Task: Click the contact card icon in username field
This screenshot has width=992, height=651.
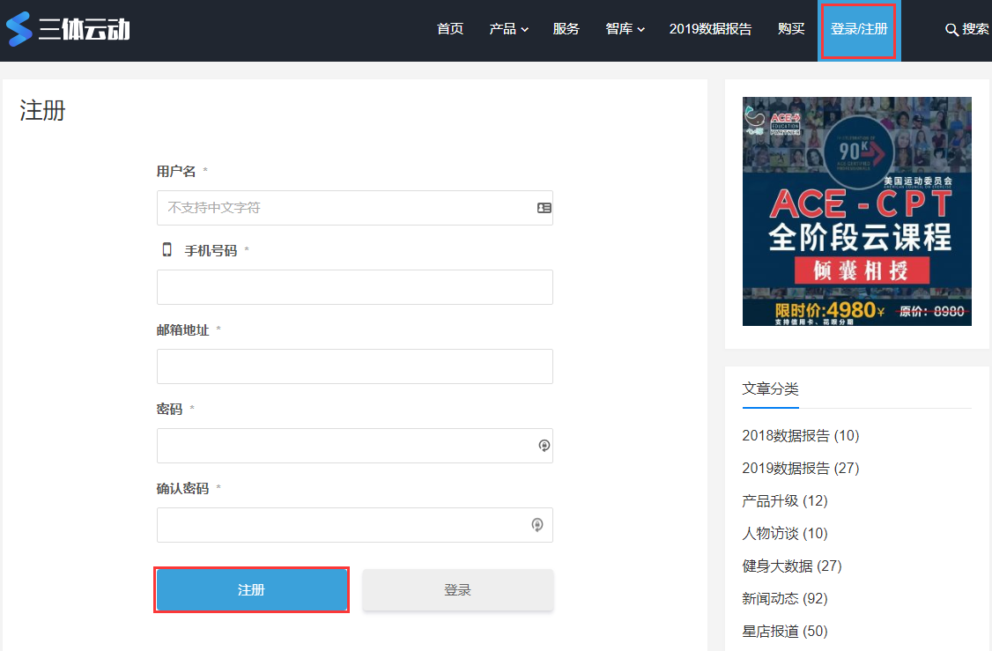Action: pyautogui.click(x=544, y=208)
